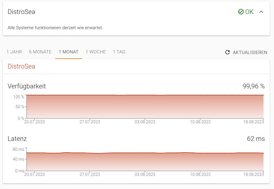This screenshot has height=189, width=274.
Task: Click 40 ms axis label on latency chart
Action: (18, 159)
